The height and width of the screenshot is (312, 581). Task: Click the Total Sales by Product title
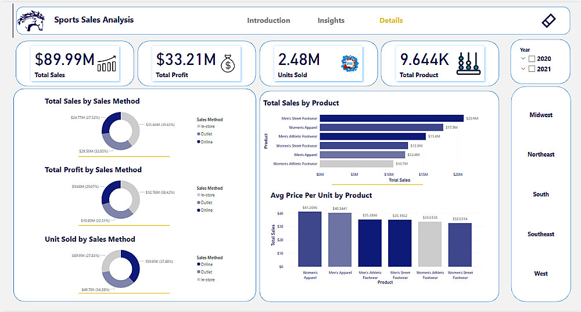coord(301,103)
